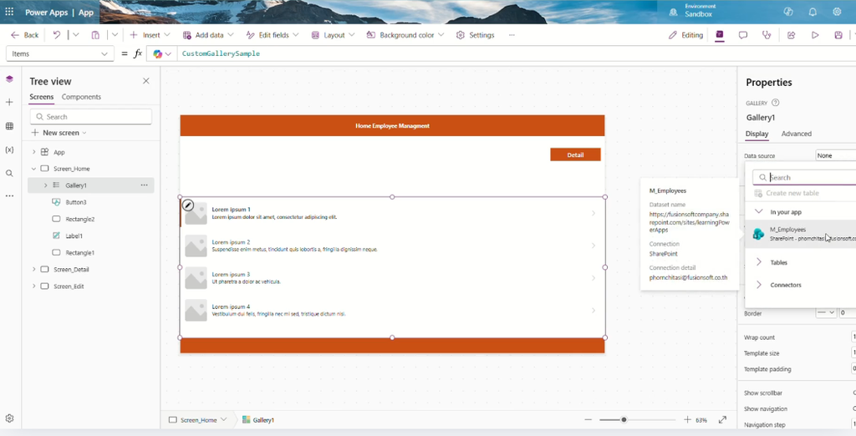The height and width of the screenshot is (436, 856).
Task: Collapse the In your app section
Action: click(759, 211)
